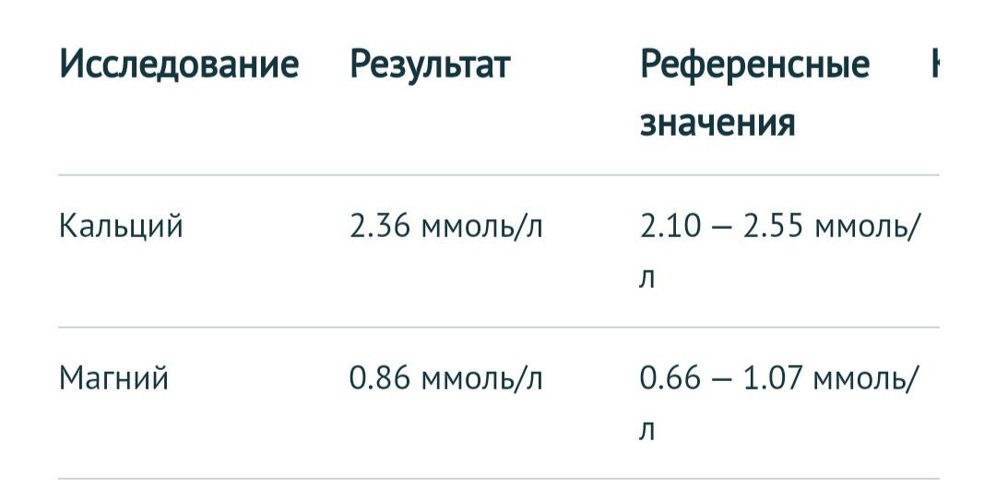Click ммоль/л unit beside 2.36

(482, 227)
